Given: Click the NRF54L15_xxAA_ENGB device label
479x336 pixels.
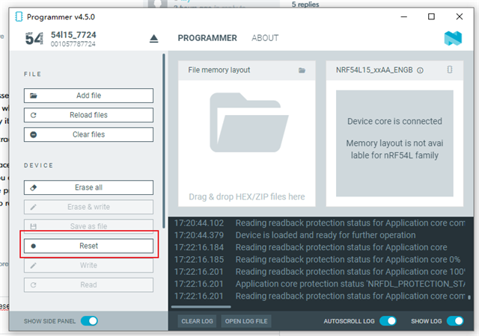Looking at the screenshot, I should 374,70.
